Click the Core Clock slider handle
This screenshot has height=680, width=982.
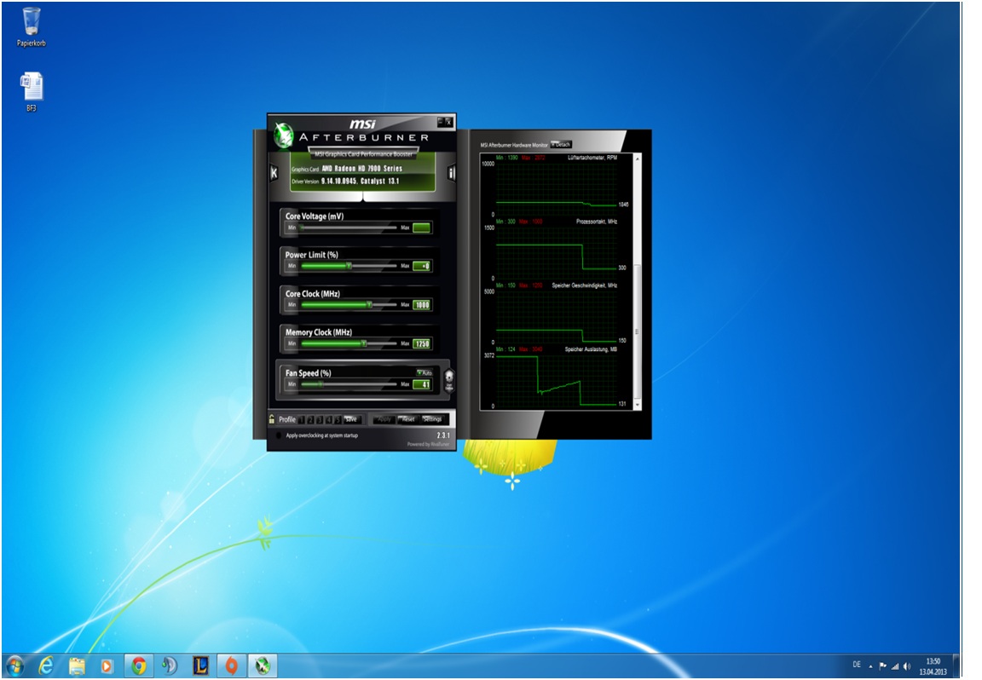369,305
